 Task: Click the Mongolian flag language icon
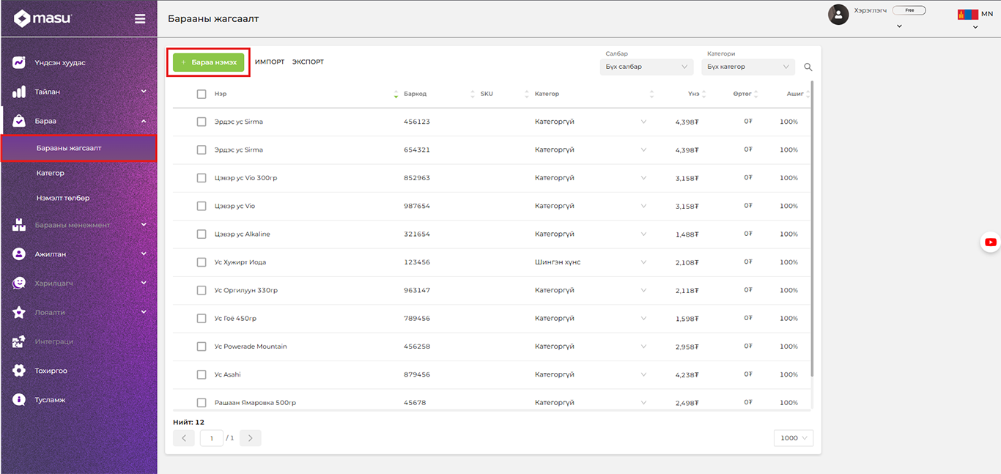[x=967, y=15]
